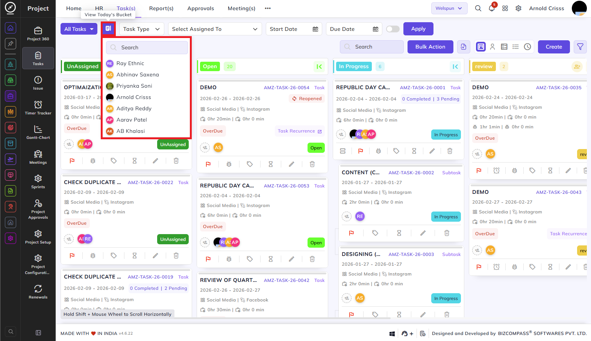
Task: Delete task AMZ-TASK-26-0054 trash icon
Action: (x=312, y=164)
